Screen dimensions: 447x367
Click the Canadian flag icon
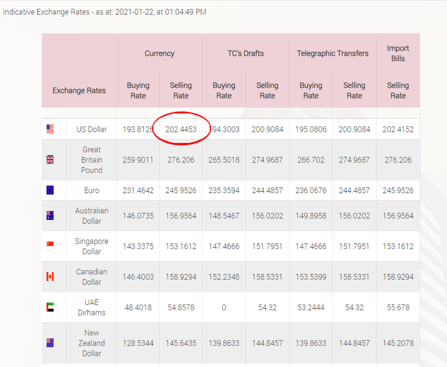pyautogui.click(x=50, y=276)
